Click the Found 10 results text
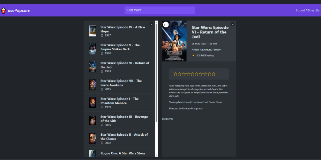The width and height of the screenshot is (321, 160). tap(307, 10)
